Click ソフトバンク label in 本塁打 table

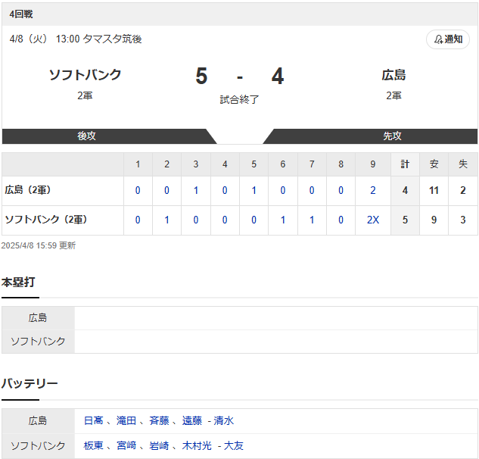click(x=38, y=342)
